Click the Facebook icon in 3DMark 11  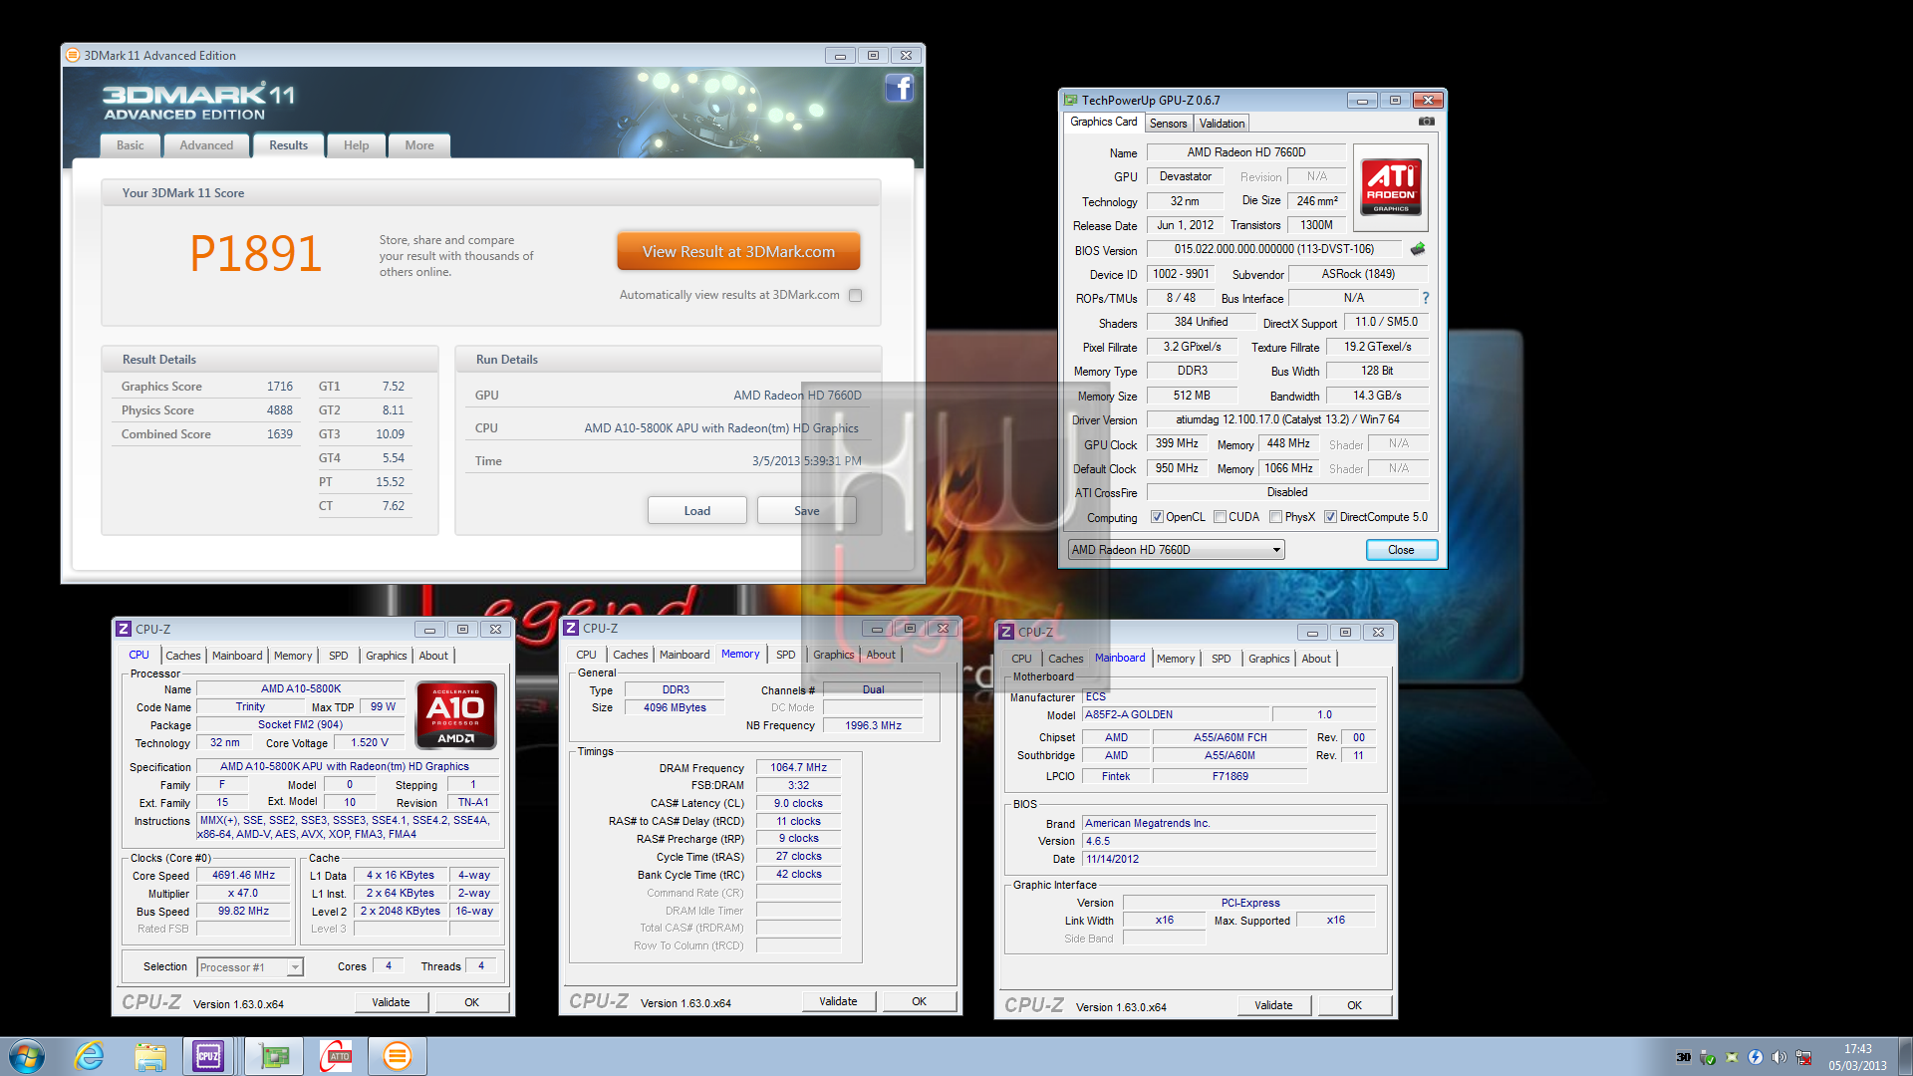click(899, 89)
